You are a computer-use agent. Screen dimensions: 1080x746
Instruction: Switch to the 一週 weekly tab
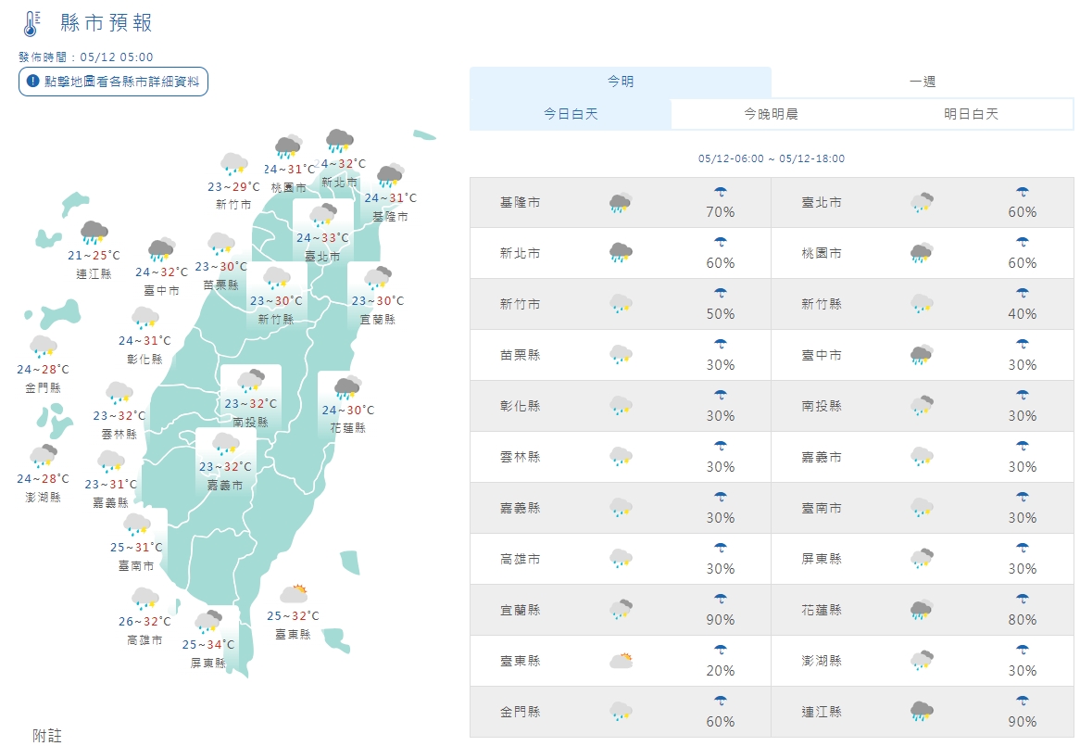coord(923,82)
